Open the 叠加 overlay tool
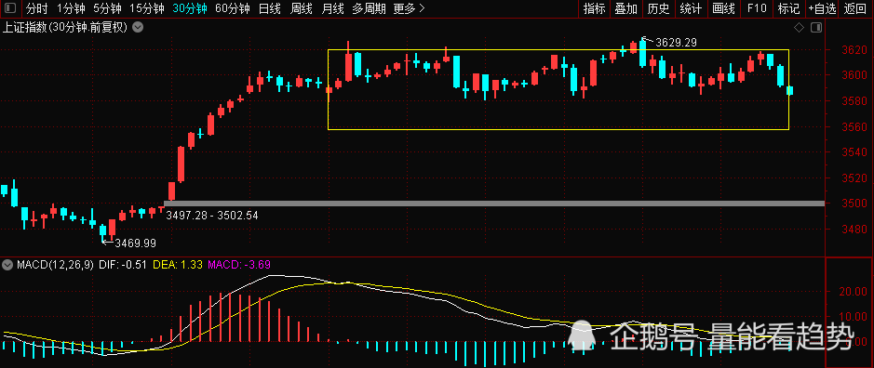Image resolution: width=874 pixels, height=368 pixels. point(626,8)
